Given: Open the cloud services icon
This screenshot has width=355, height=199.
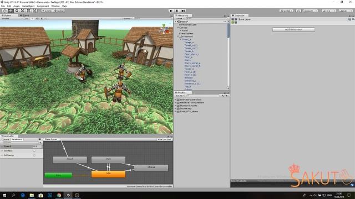Looking at the screenshot, I should click(x=298, y=11).
